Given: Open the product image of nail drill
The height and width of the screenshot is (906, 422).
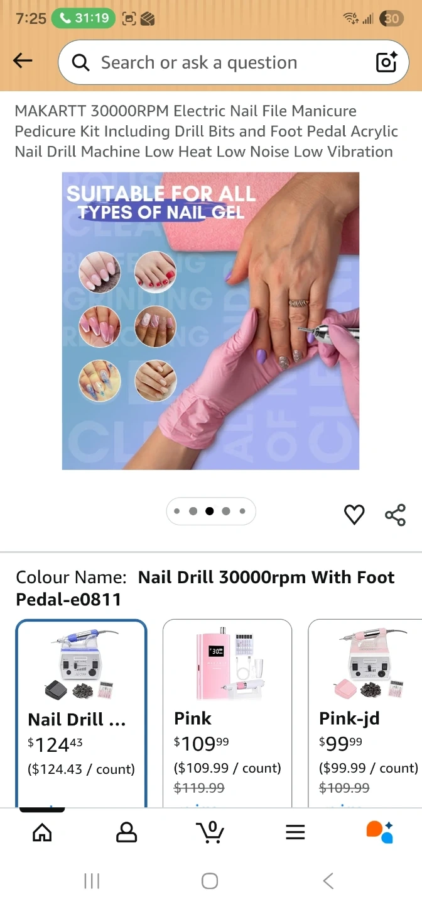Looking at the screenshot, I should pyautogui.click(x=210, y=321).
